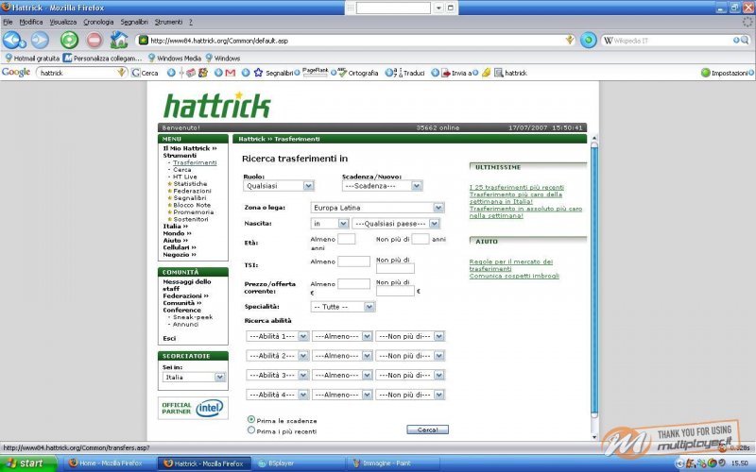Click the Gmail icon in Google toolbar
Screen dimensions: 756x472
point(230,73)
